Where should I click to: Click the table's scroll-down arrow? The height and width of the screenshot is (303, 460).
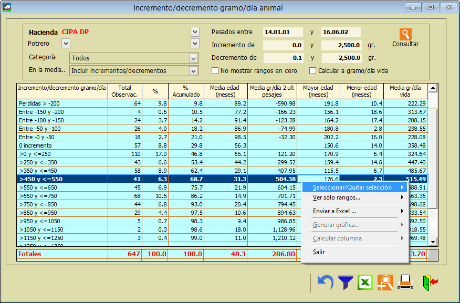(x=433, y=242)
